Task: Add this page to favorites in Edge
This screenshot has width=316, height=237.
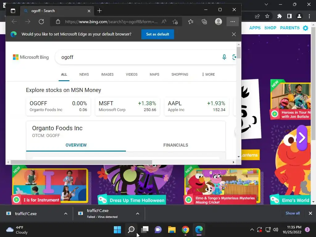Action: [175, 22]
